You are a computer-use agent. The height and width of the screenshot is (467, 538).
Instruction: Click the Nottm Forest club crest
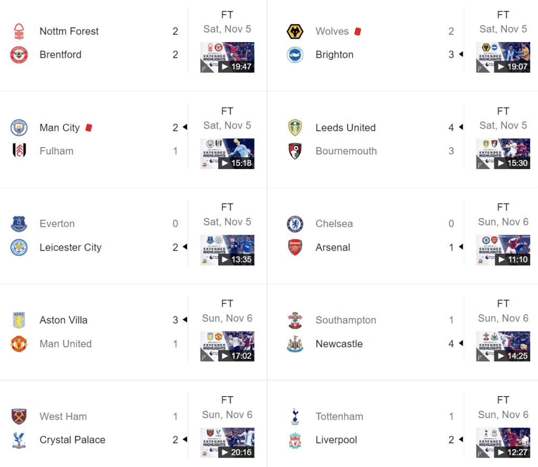point(19,32)
